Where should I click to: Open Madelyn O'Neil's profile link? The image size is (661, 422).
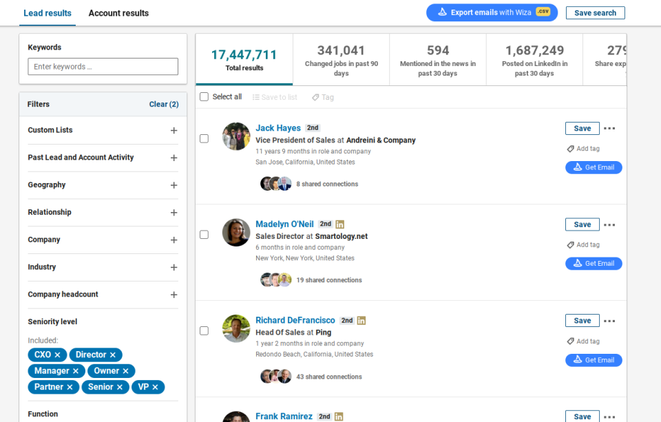click(x=284, y=224)
